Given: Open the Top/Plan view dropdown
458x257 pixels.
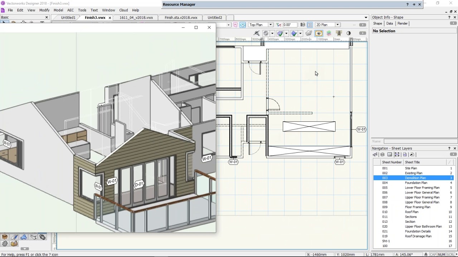Looking at the screenshot, I should (271, 25).
